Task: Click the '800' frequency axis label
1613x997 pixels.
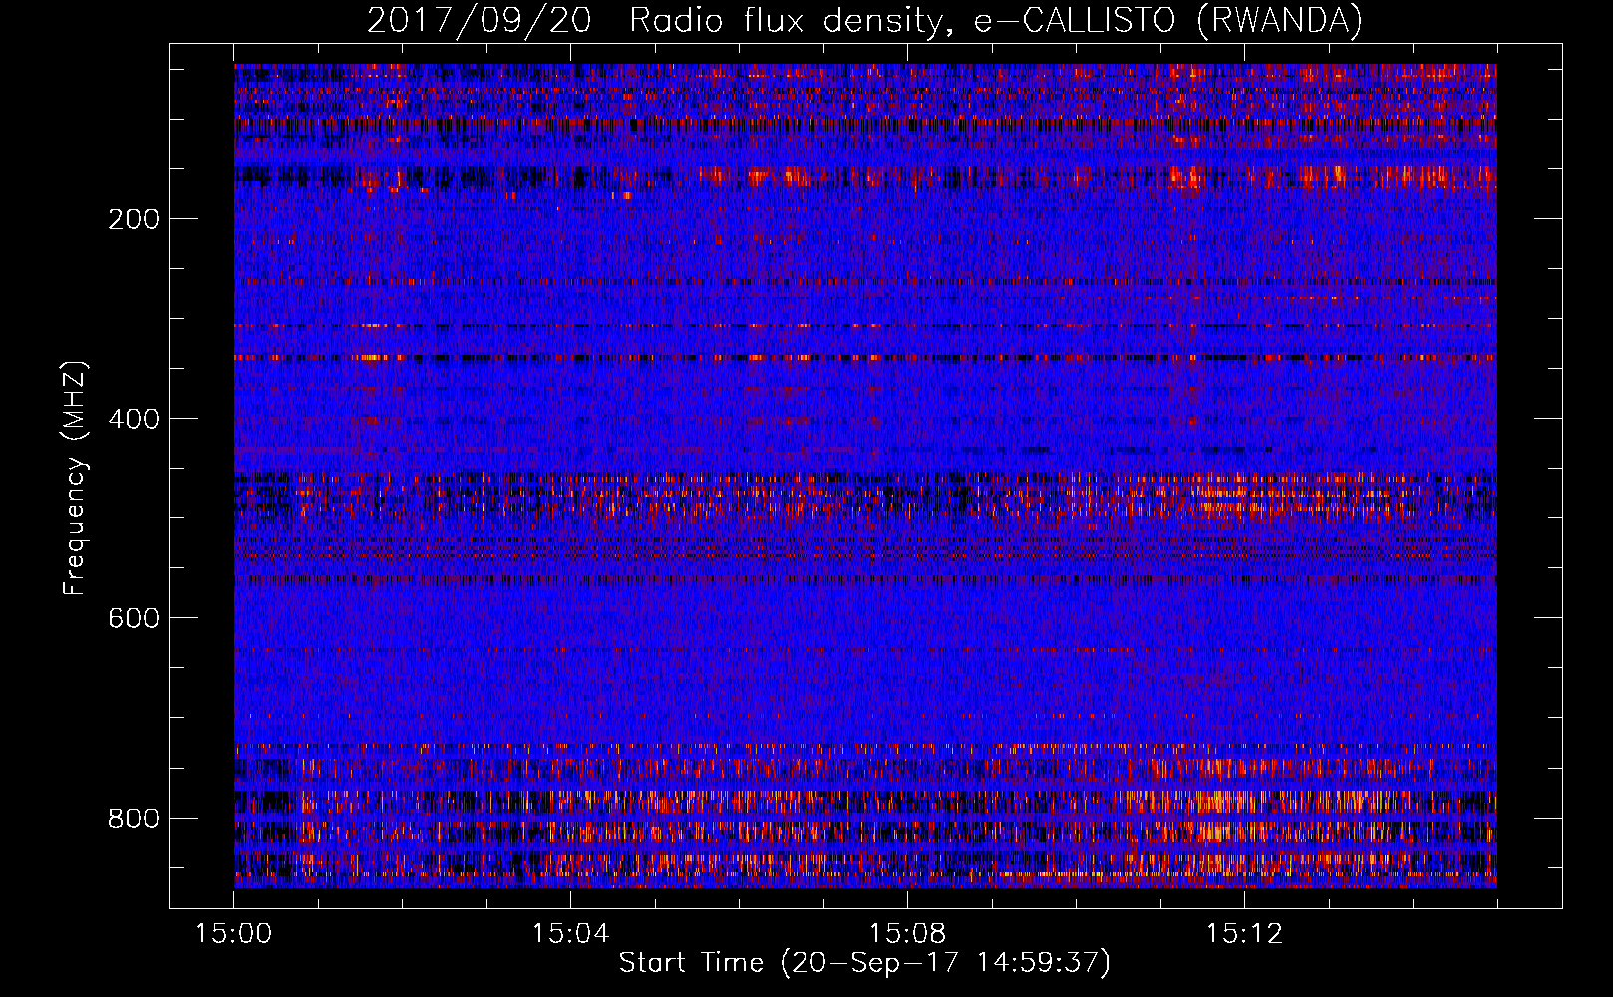Action: coord(134,818)
